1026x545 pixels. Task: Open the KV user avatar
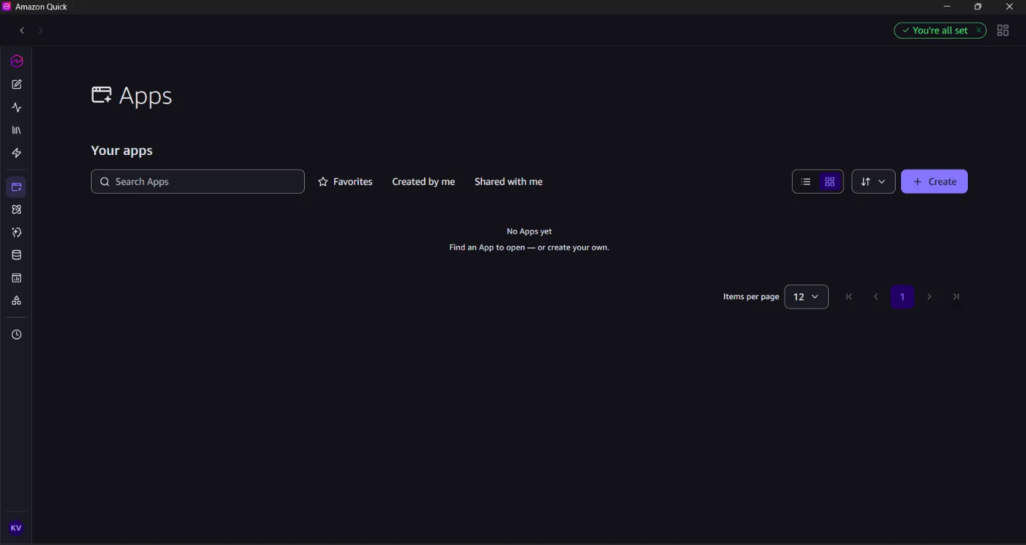(16, 528)
